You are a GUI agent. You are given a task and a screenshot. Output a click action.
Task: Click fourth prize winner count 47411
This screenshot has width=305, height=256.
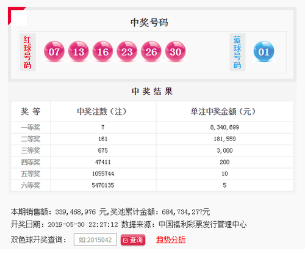(103, 162)
